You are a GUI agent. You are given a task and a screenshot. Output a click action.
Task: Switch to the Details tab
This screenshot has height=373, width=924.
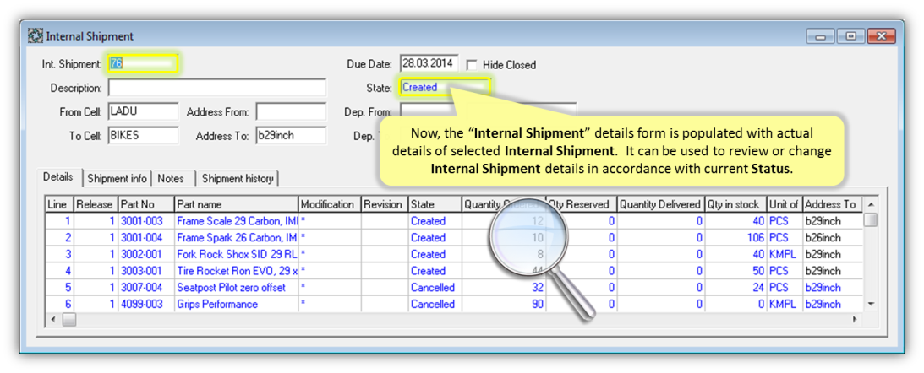58,177
